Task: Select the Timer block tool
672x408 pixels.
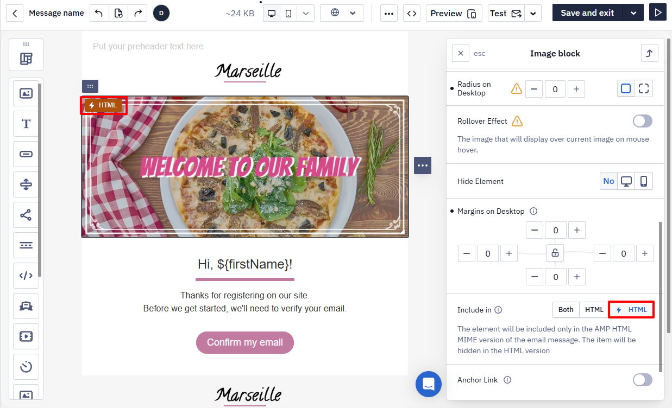Action: (x=26, y=367)
